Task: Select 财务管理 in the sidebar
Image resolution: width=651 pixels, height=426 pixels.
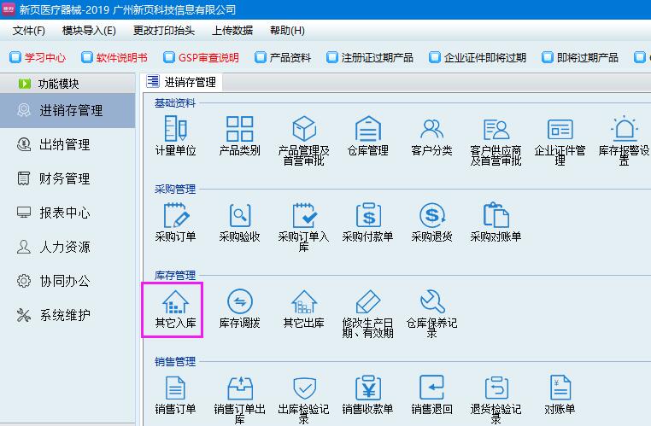Action: tap(64, 178)
